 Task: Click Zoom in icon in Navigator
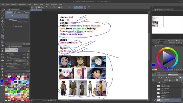pyautogui.click(x=174, y=41)
